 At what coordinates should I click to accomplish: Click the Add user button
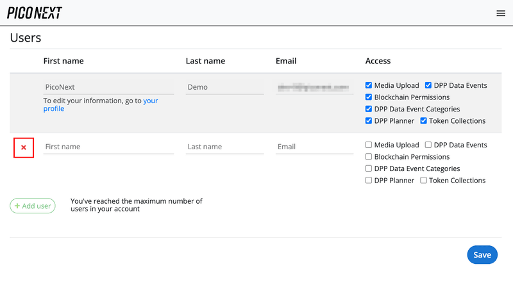pyautogui.click(x=33, y=206)
